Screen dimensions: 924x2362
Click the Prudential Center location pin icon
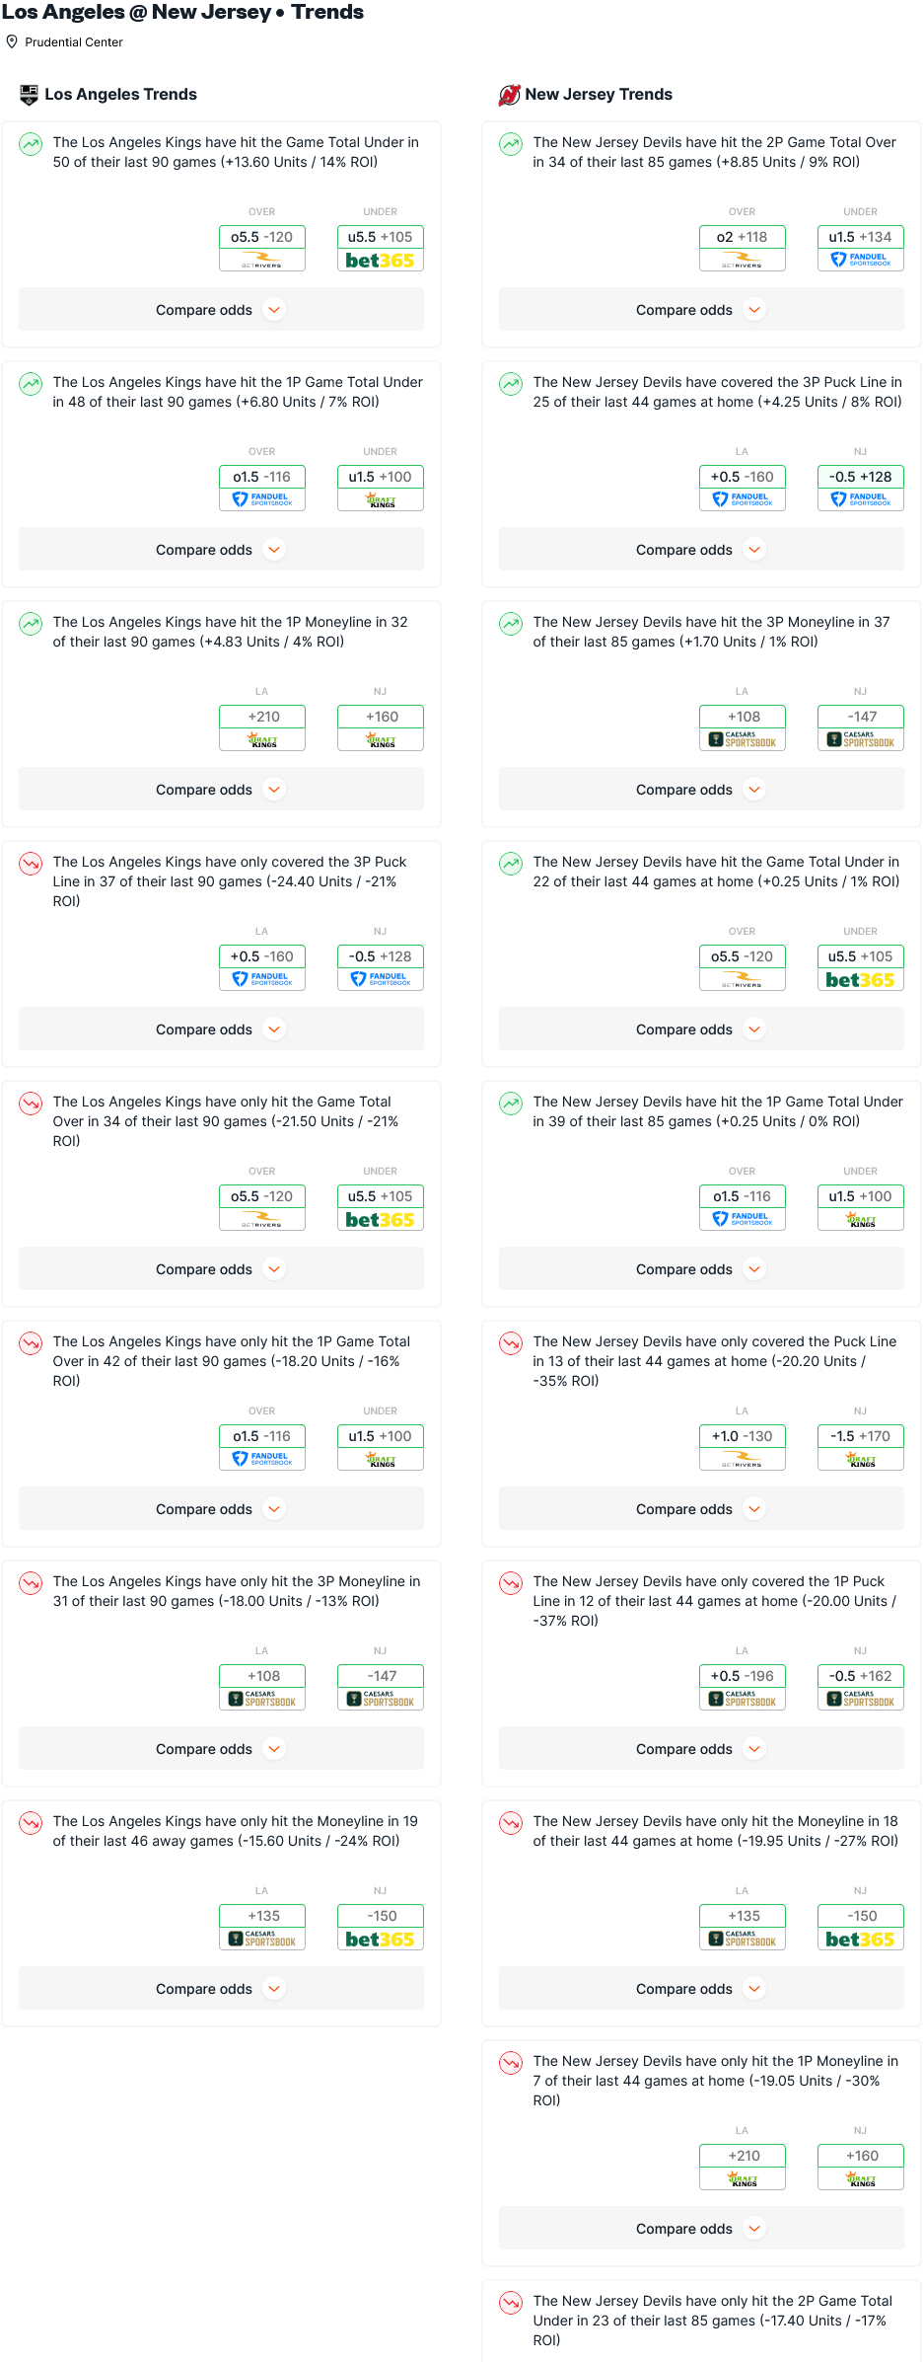(x=12, y=41)
